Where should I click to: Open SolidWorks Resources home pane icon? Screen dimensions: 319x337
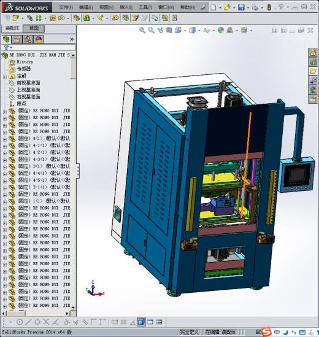point(313,53)
